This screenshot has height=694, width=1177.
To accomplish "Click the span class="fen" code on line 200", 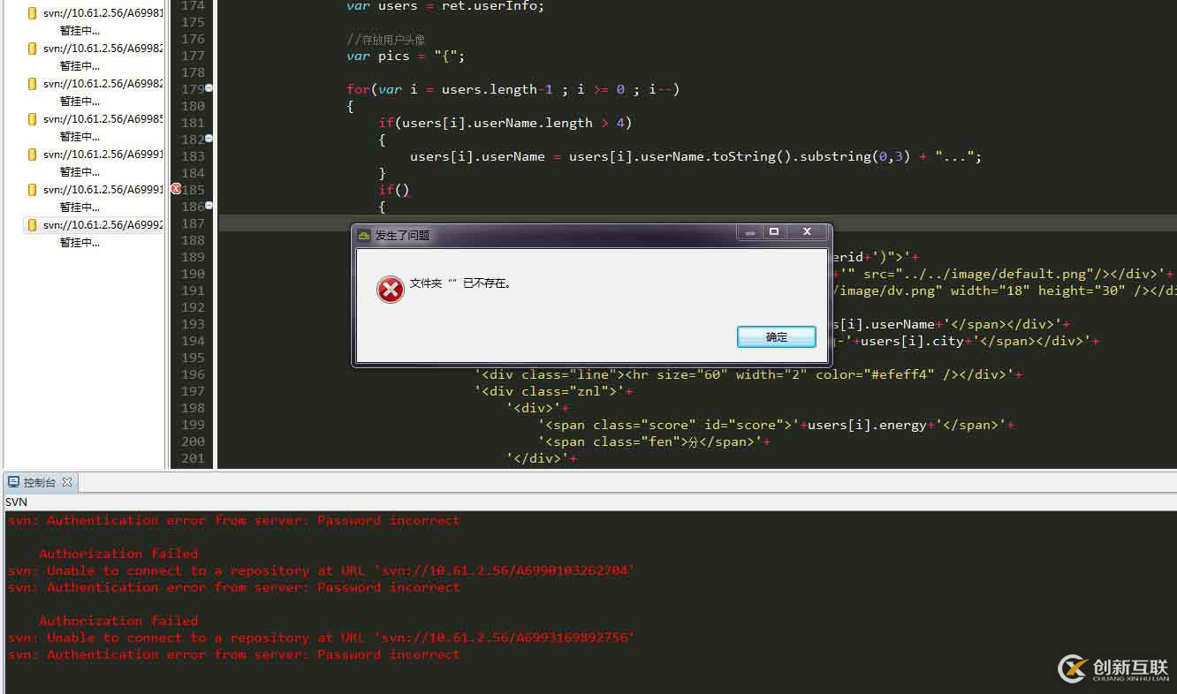I will [654, 441].
